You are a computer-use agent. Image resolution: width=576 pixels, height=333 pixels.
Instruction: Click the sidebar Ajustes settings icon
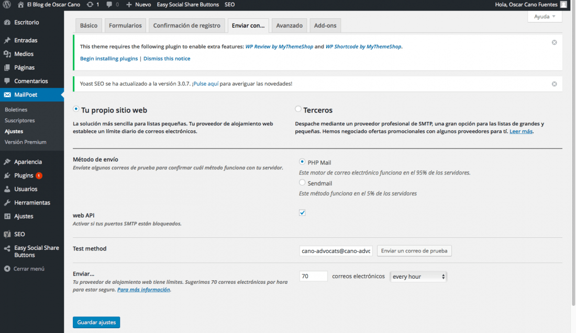click(x=7, y=216)
